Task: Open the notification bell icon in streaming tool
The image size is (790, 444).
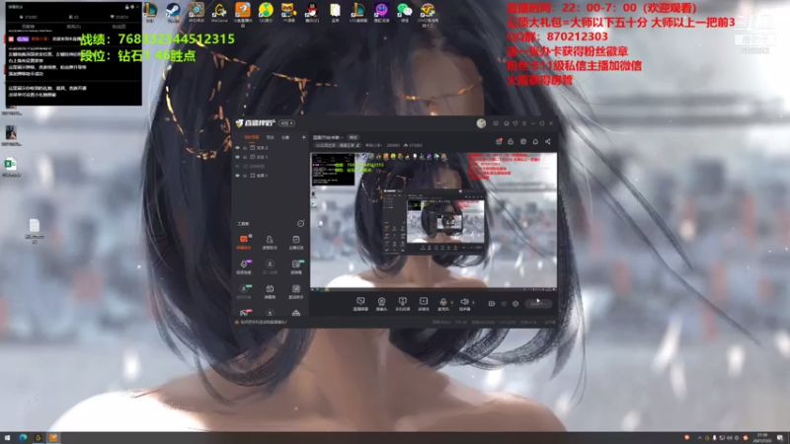Action: click(x=535, y=141)
